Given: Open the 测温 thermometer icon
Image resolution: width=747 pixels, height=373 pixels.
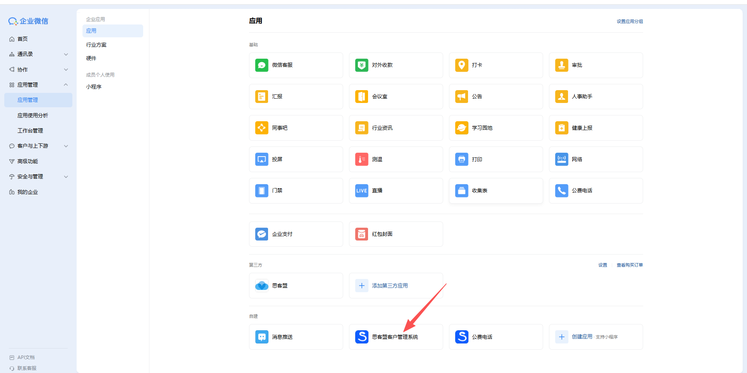Looking at the screenshot, I should click(361, 159).
